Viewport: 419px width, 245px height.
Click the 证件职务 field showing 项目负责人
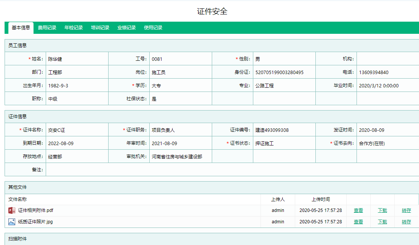[x=181, y=130]
